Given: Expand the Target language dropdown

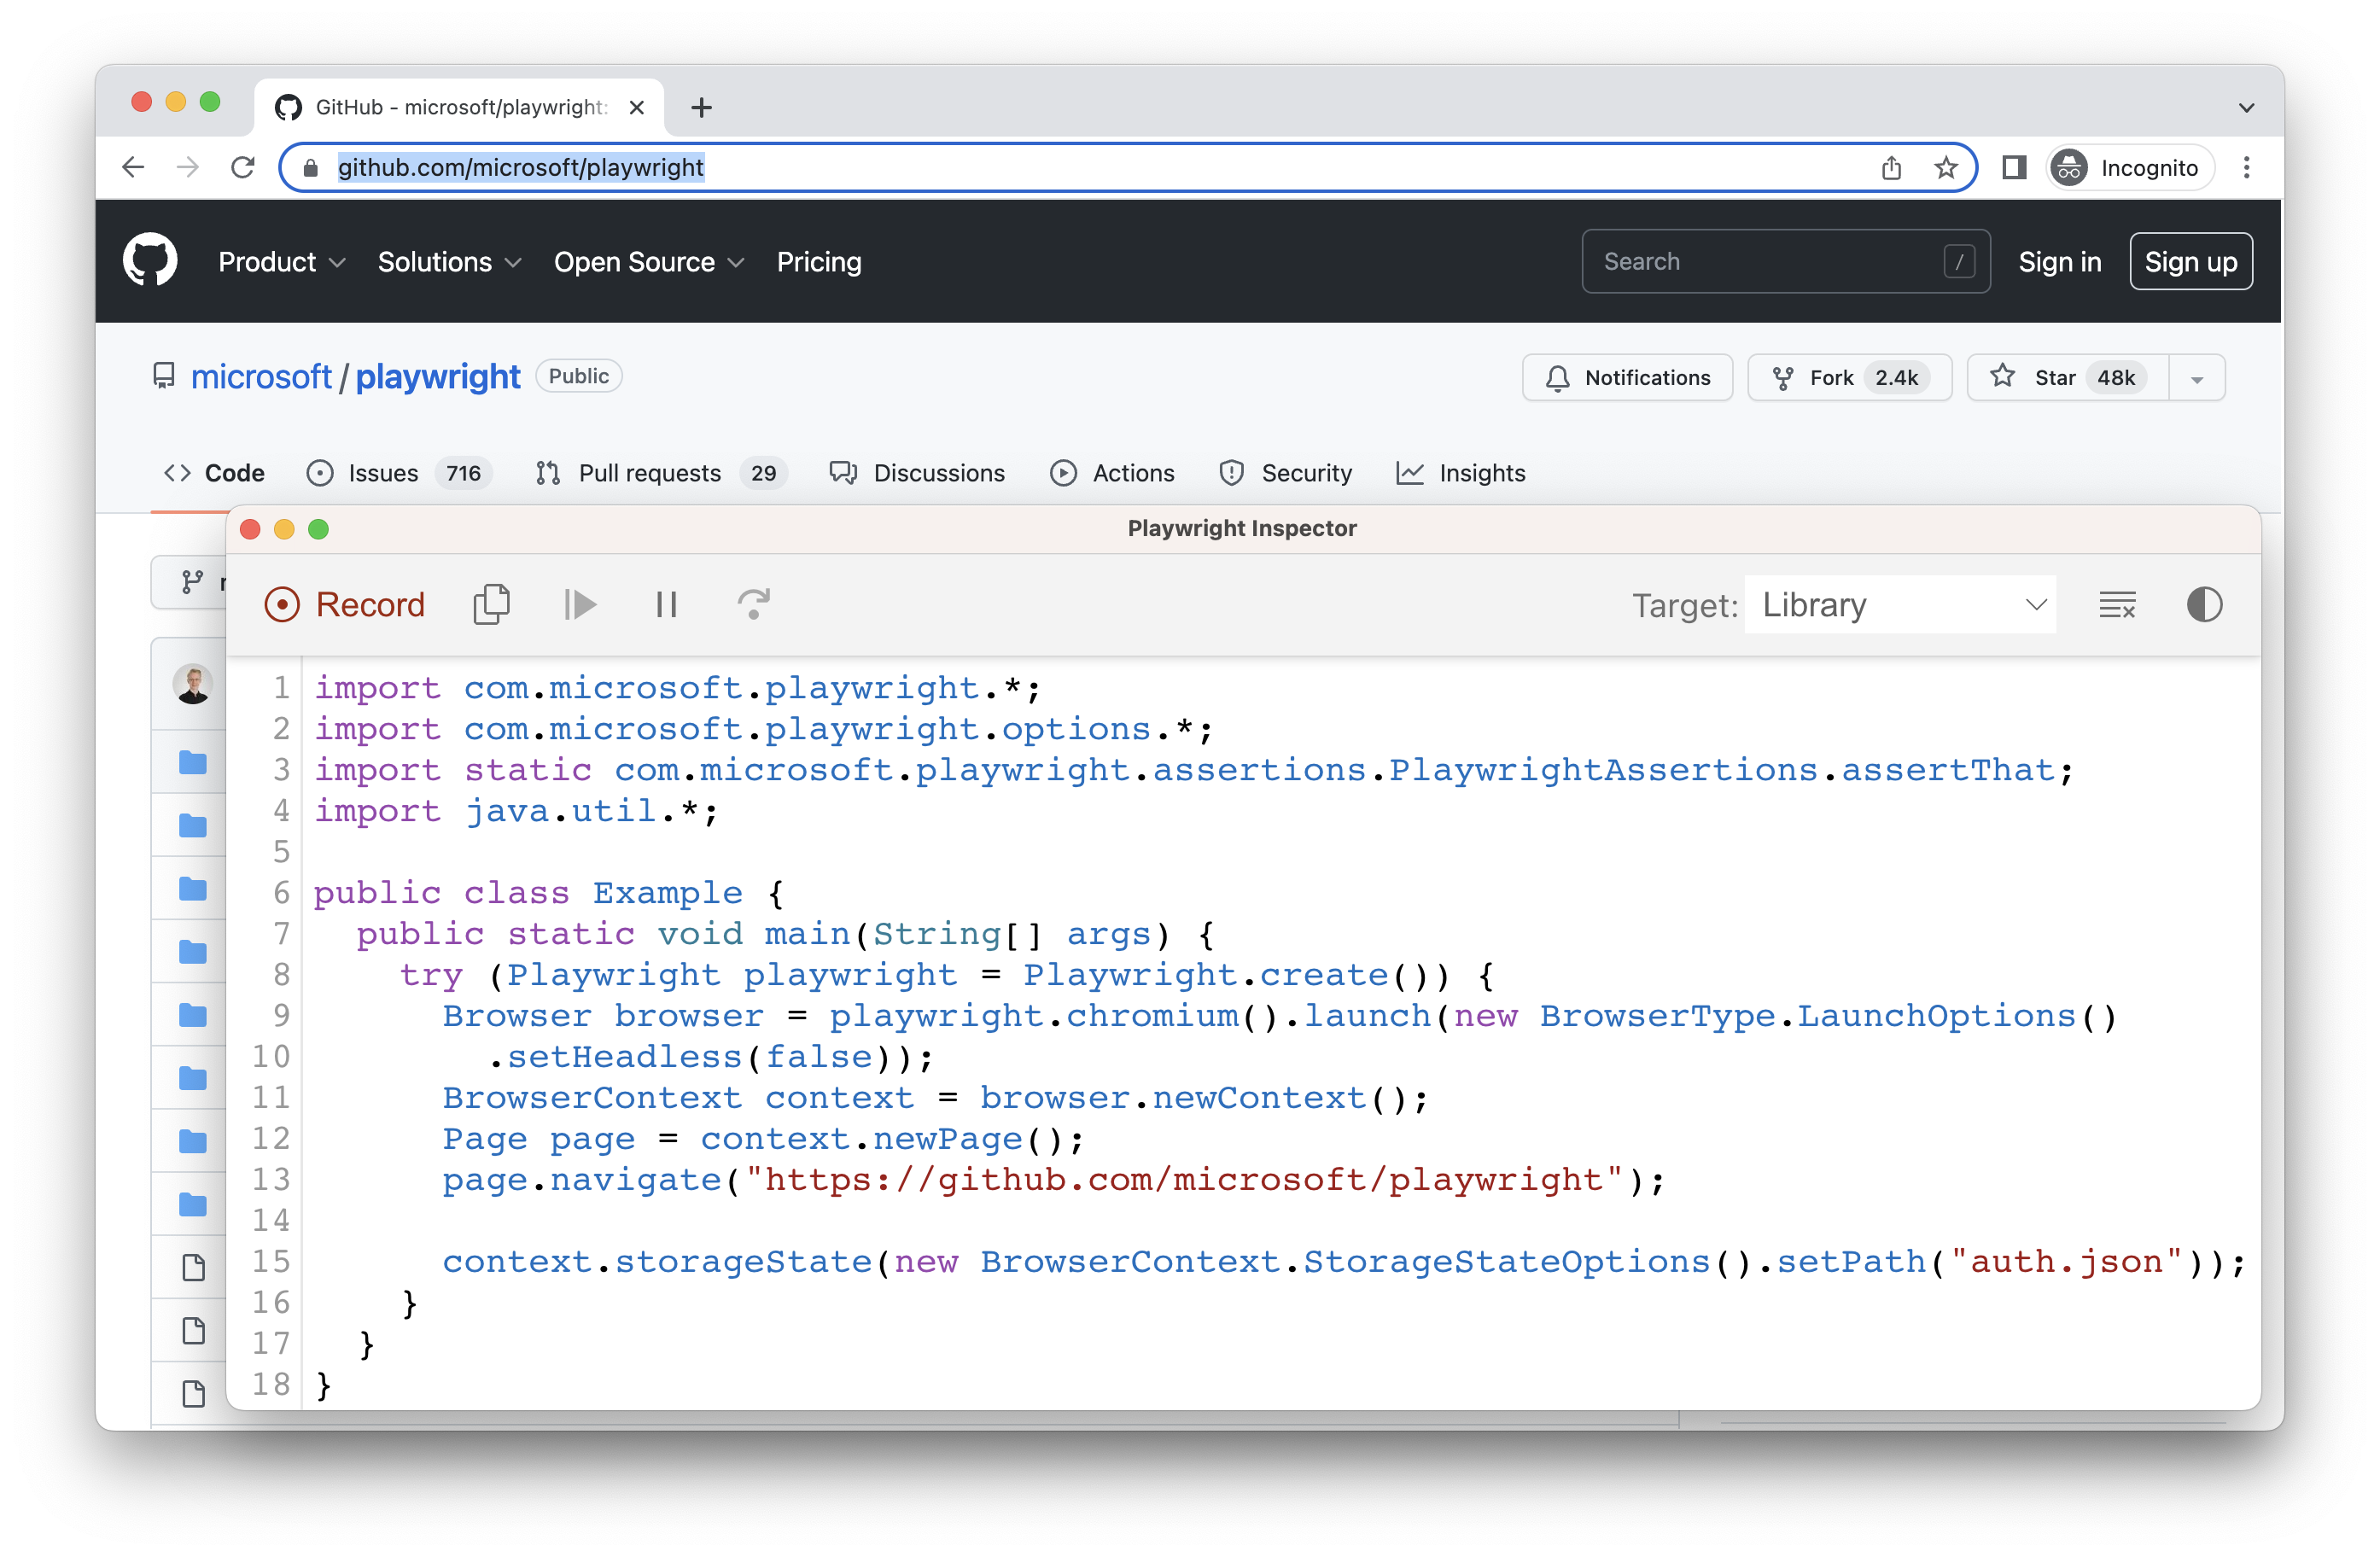Looking at the screenshot, I should [x=1905, y=604].
